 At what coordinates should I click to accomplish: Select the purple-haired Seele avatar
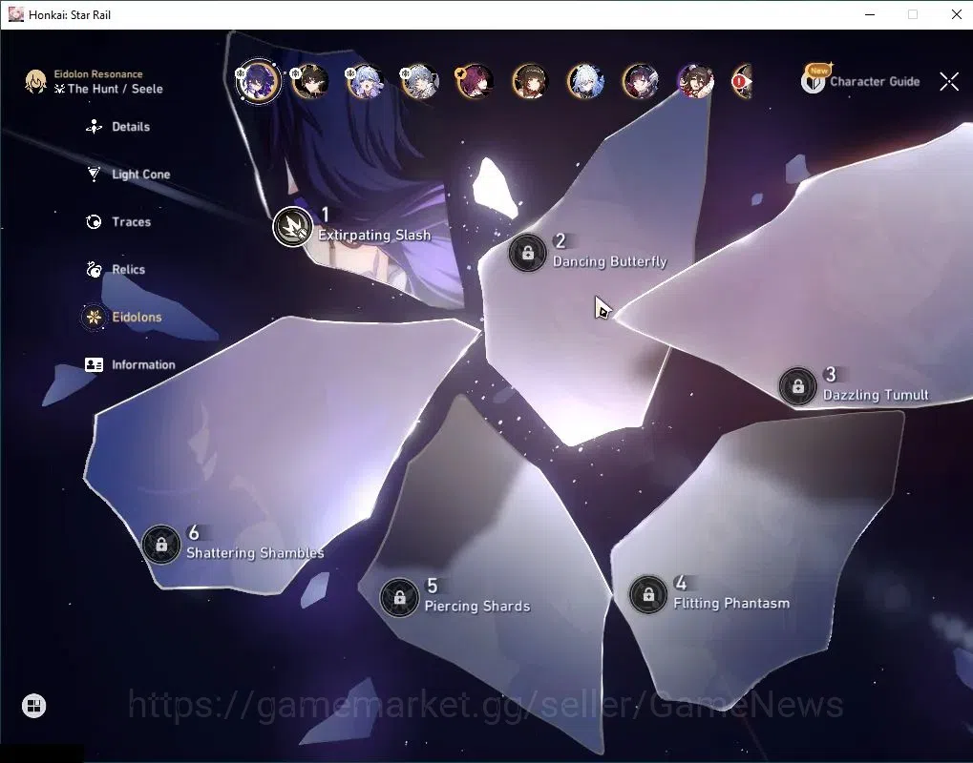coord(258,81)
